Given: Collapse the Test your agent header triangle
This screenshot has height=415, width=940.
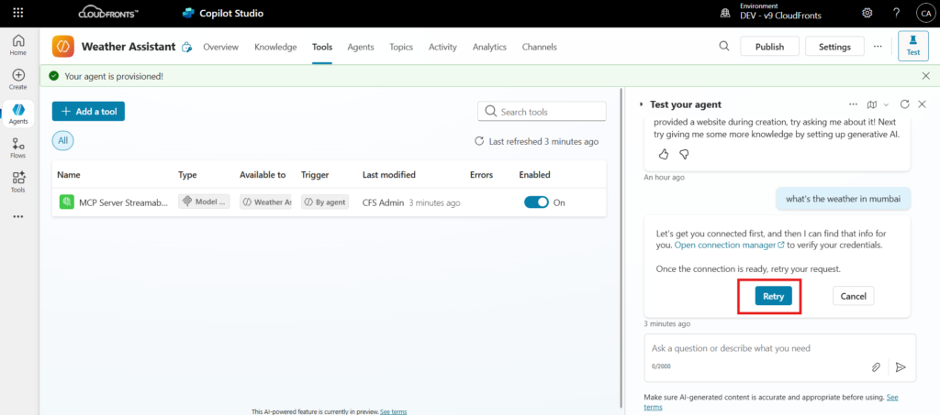Looking at the screenshot, I should tap(641, 104).
